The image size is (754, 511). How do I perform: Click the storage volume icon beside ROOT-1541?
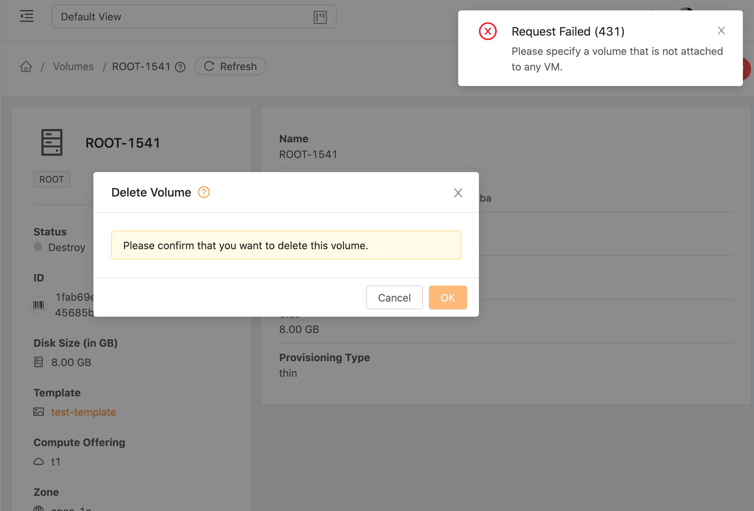(52, 142)
